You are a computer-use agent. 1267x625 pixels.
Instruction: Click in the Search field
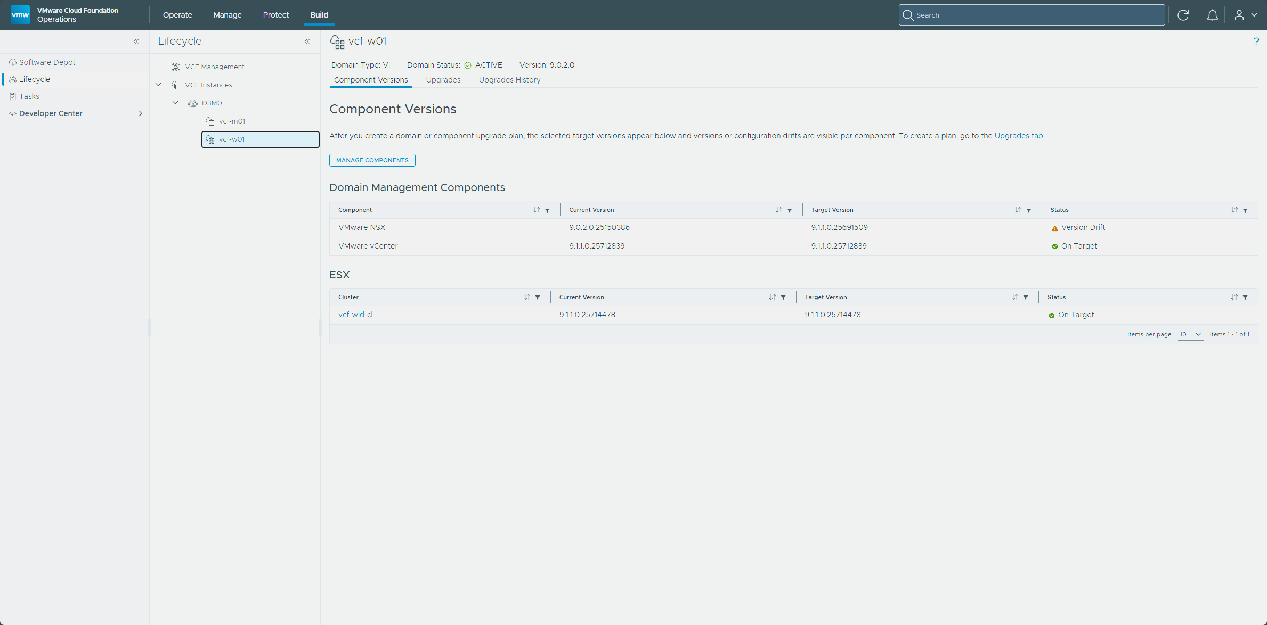pos(1032,15)
